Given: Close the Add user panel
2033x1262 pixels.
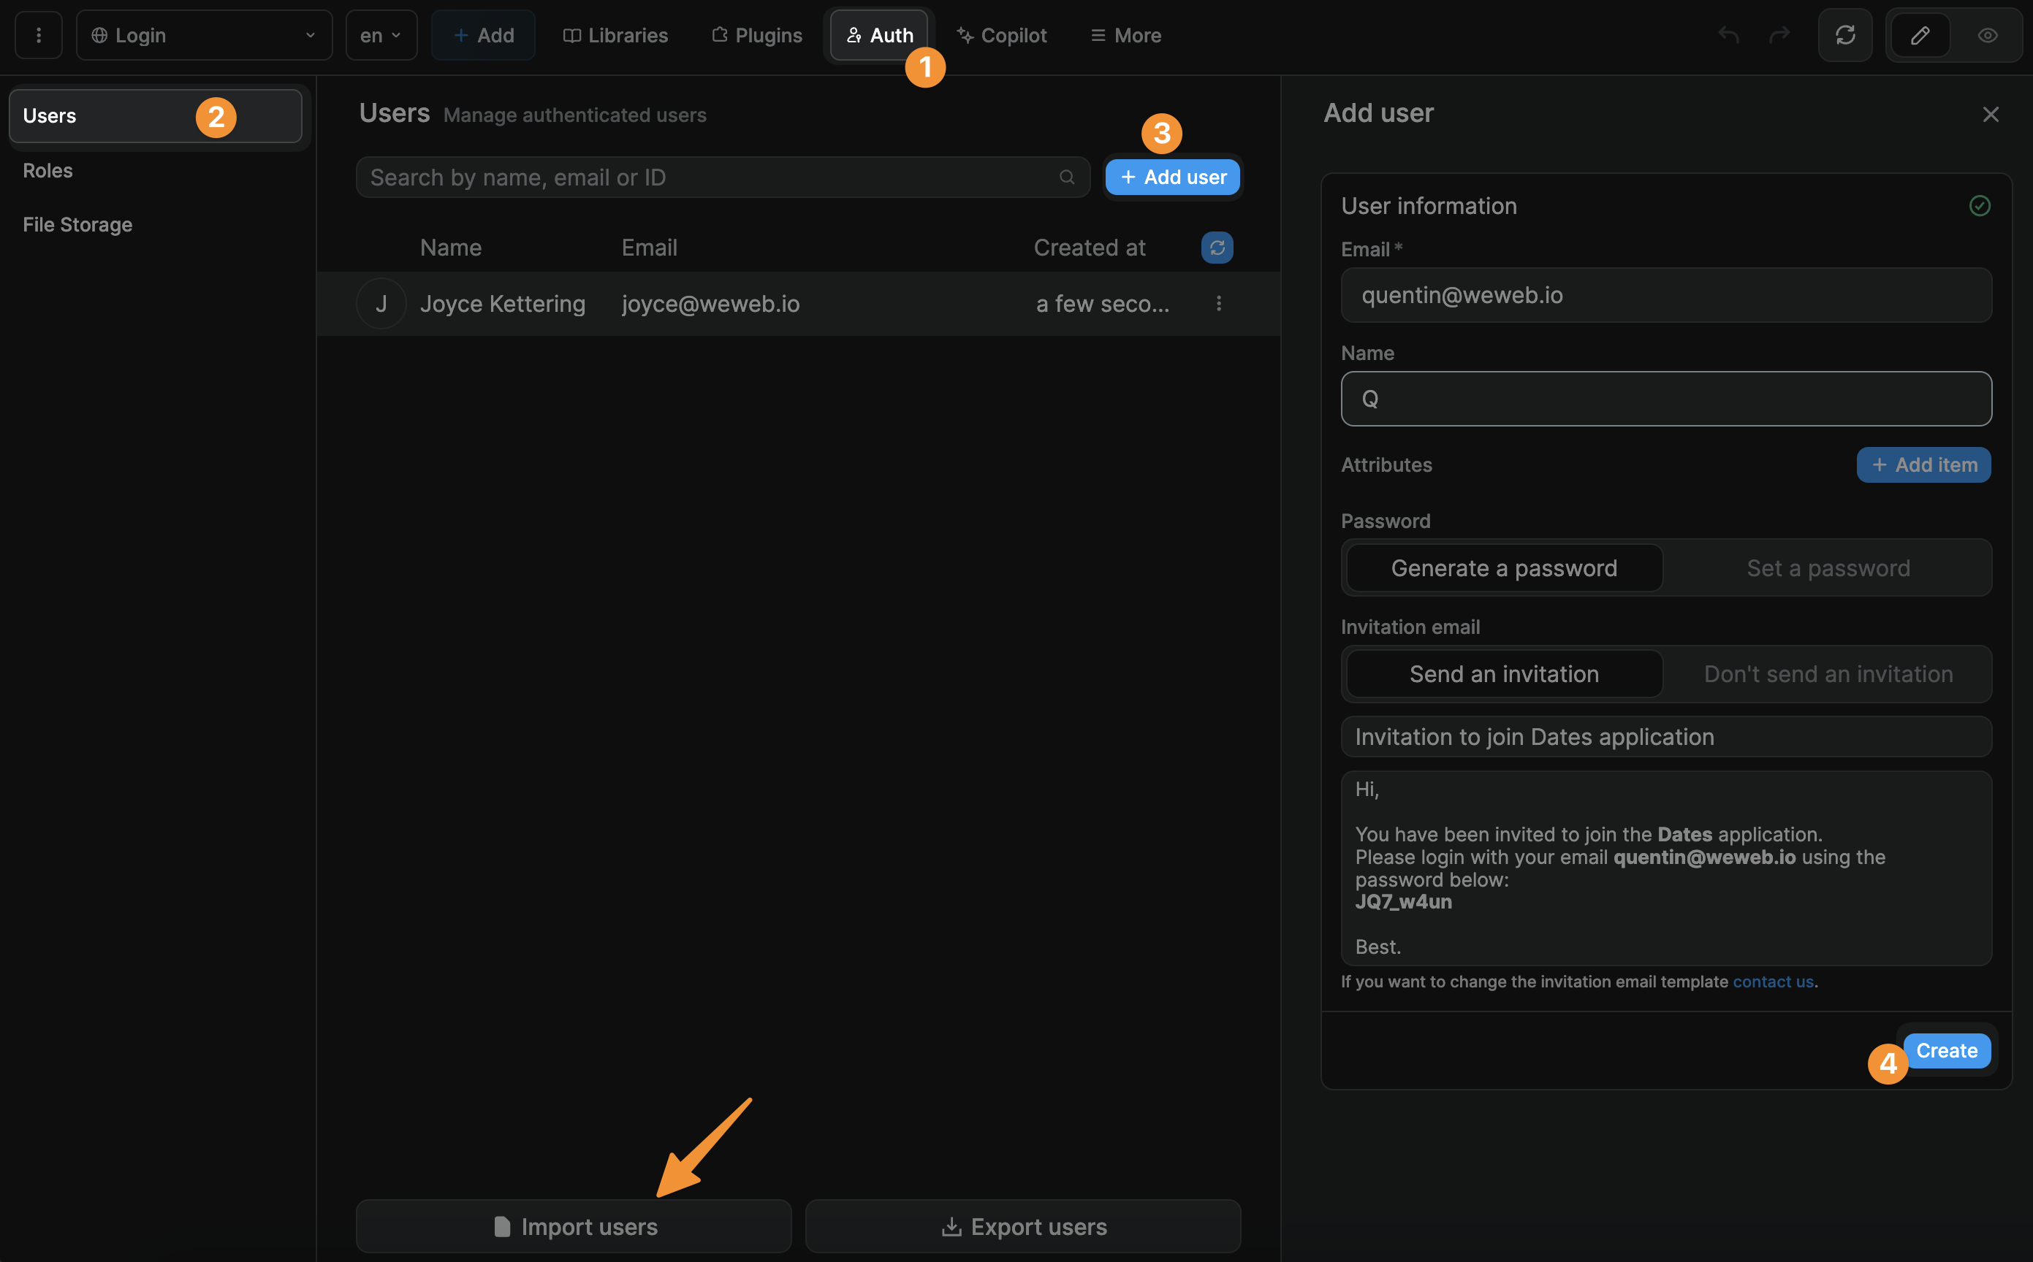Looking at the screenshot, I should (1990, 115).
